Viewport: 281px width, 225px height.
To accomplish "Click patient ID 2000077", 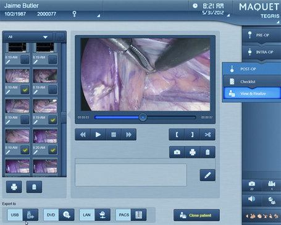I will click(x=46, y=14).
